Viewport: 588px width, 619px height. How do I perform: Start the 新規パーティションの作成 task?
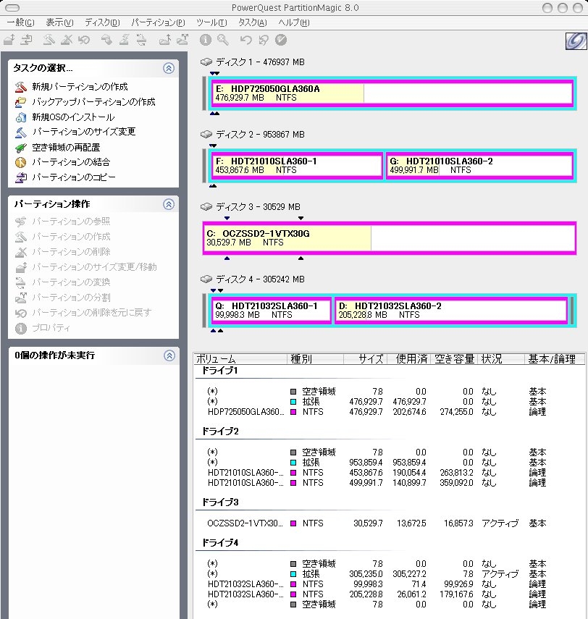(x=80, y=86)
